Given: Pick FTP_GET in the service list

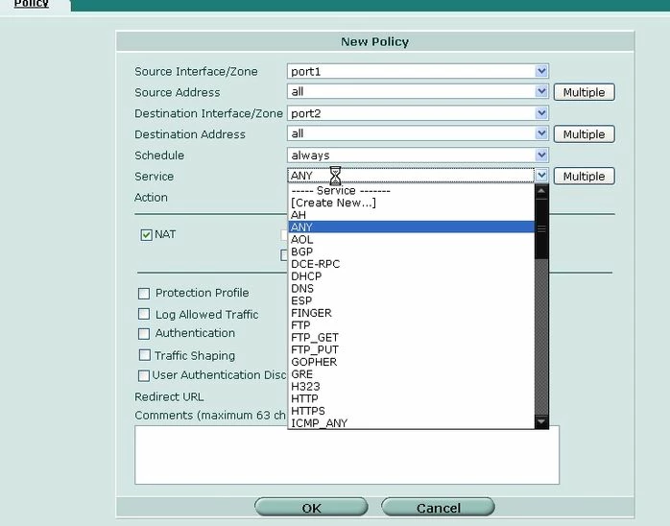Looking at the screenshot, I should click(412, 337).
